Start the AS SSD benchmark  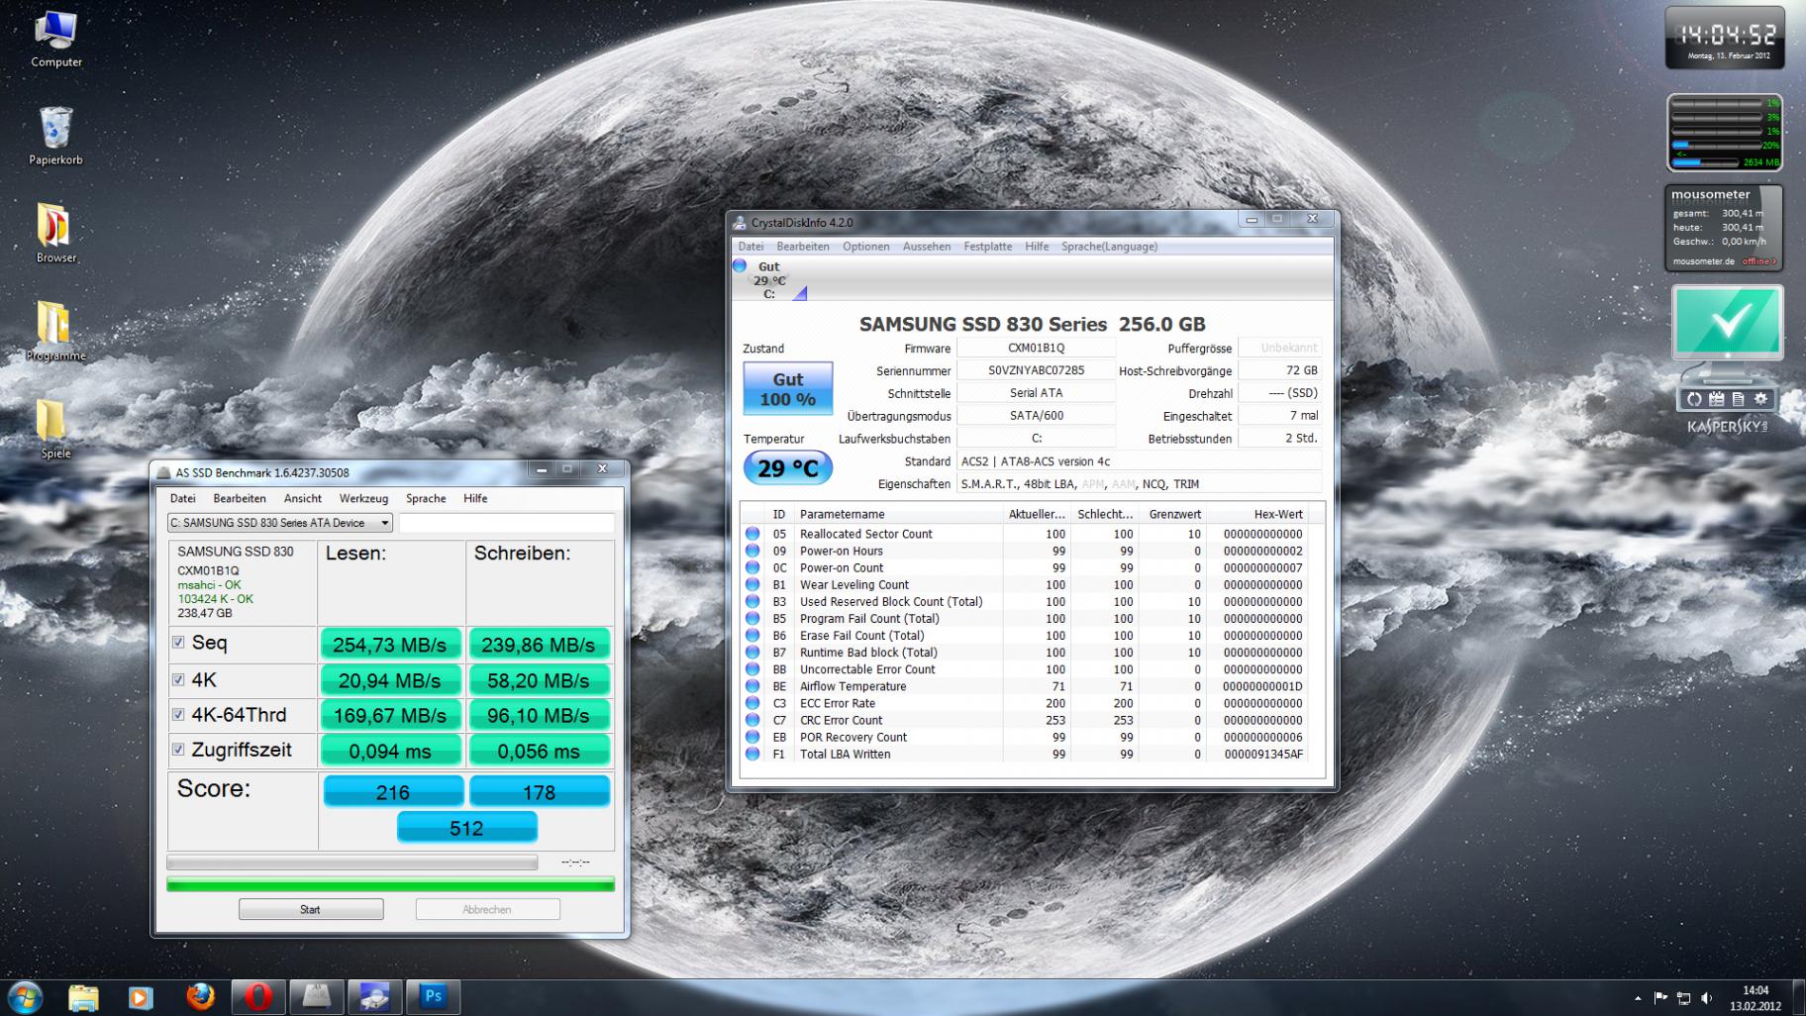coord(311,909)
